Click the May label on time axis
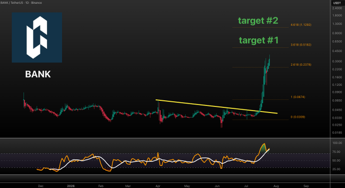Image resolution: width=345 pixels, height=188 pixels. tap(187, 186)
